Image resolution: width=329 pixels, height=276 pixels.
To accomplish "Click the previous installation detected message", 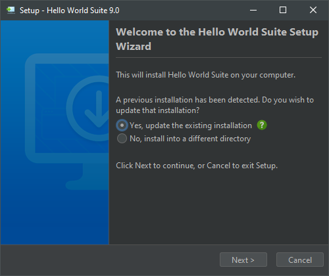I will coord(215,105).
